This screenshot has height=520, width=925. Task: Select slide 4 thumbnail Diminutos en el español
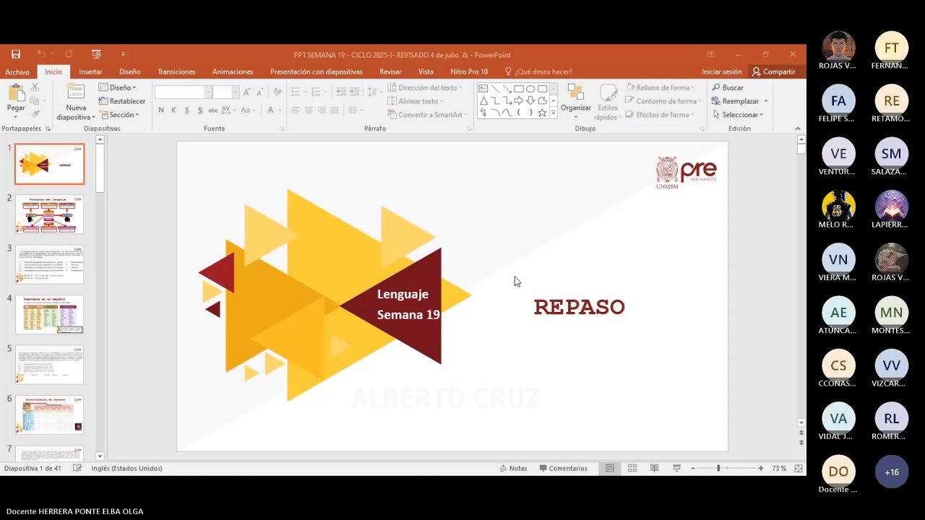point(50,314)
